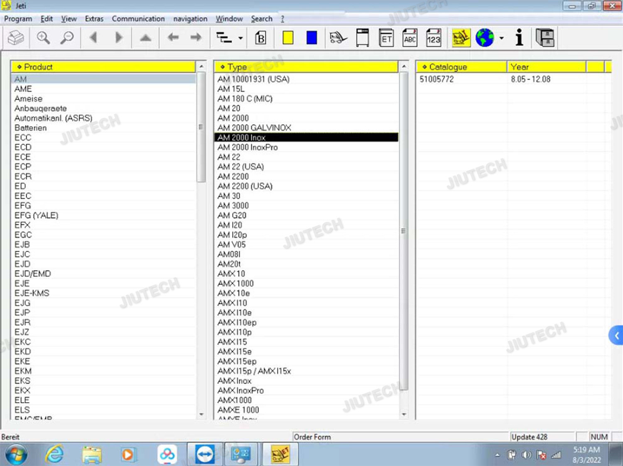Select AMX I15p / AMX I15x type
The height and width of the screenshot is (466, 623).
click(x=307, y=371)
